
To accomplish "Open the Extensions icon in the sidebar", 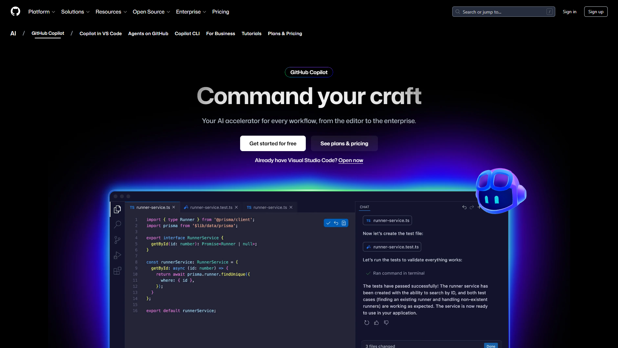I will 117,271.
